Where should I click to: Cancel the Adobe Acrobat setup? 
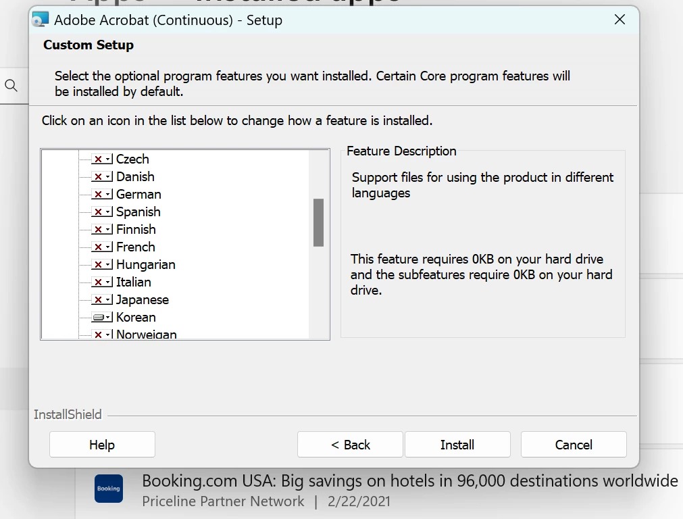click(x=574, y=445)
